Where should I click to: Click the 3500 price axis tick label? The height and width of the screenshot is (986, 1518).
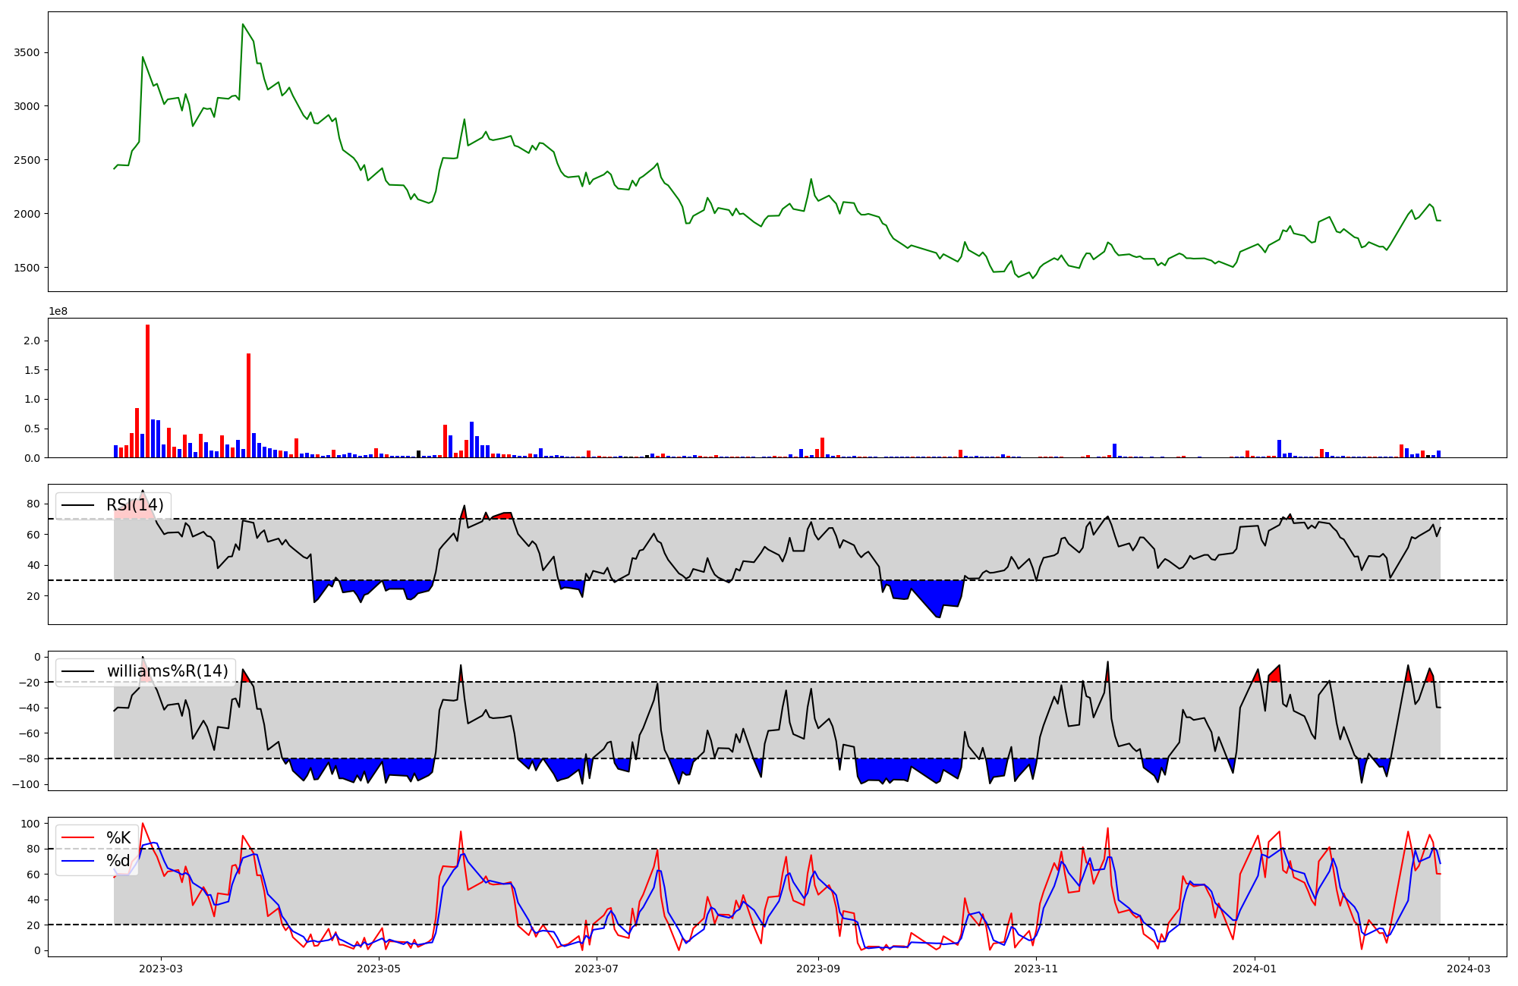(27, 52)
